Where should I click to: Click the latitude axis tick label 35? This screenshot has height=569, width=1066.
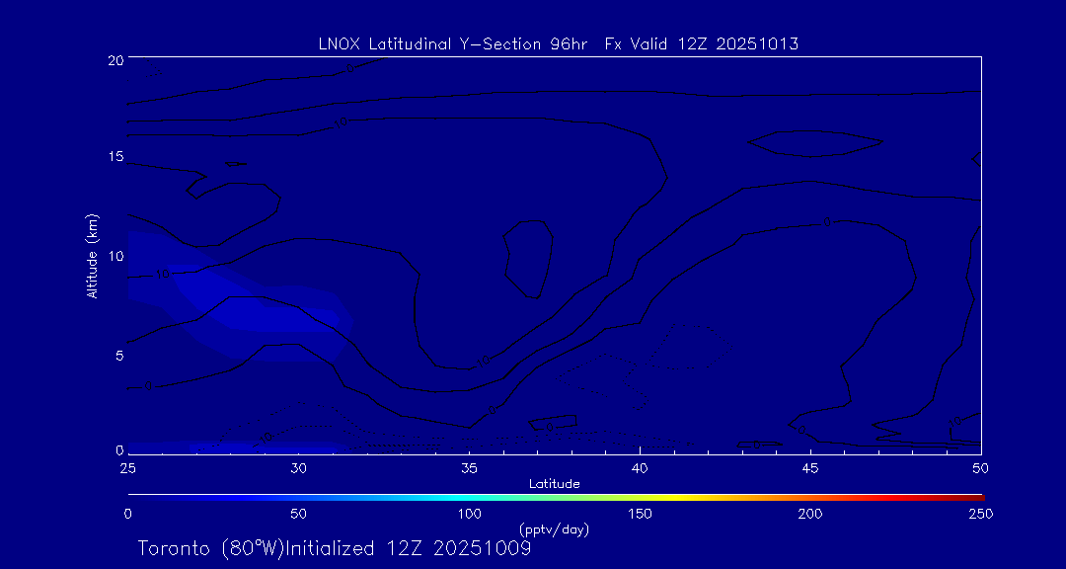469,467
